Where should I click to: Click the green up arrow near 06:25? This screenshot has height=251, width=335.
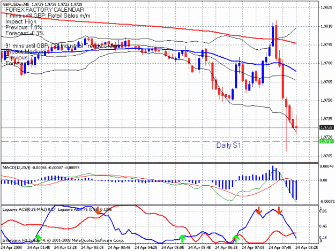235,238
